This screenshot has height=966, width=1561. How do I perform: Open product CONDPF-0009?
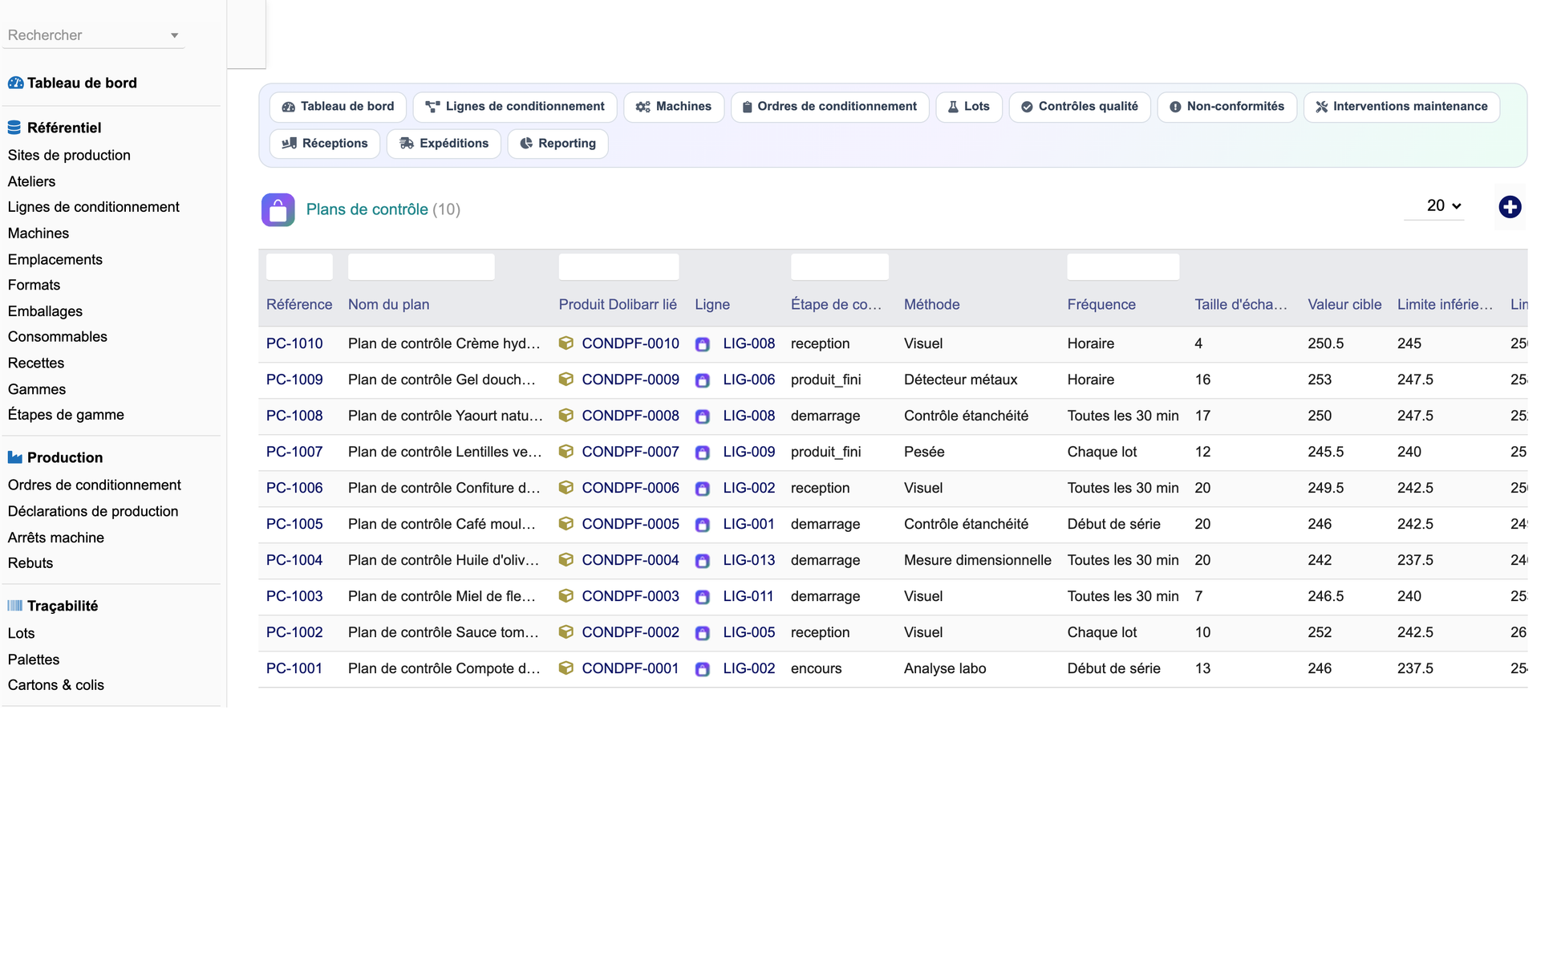coord(630,379)
